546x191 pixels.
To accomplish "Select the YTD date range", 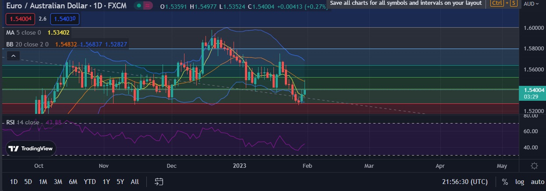I will 90,182.
